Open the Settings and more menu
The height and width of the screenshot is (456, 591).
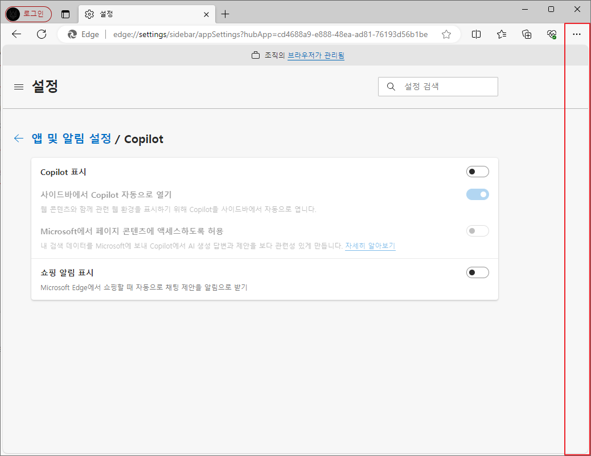[x=577, y=34]
